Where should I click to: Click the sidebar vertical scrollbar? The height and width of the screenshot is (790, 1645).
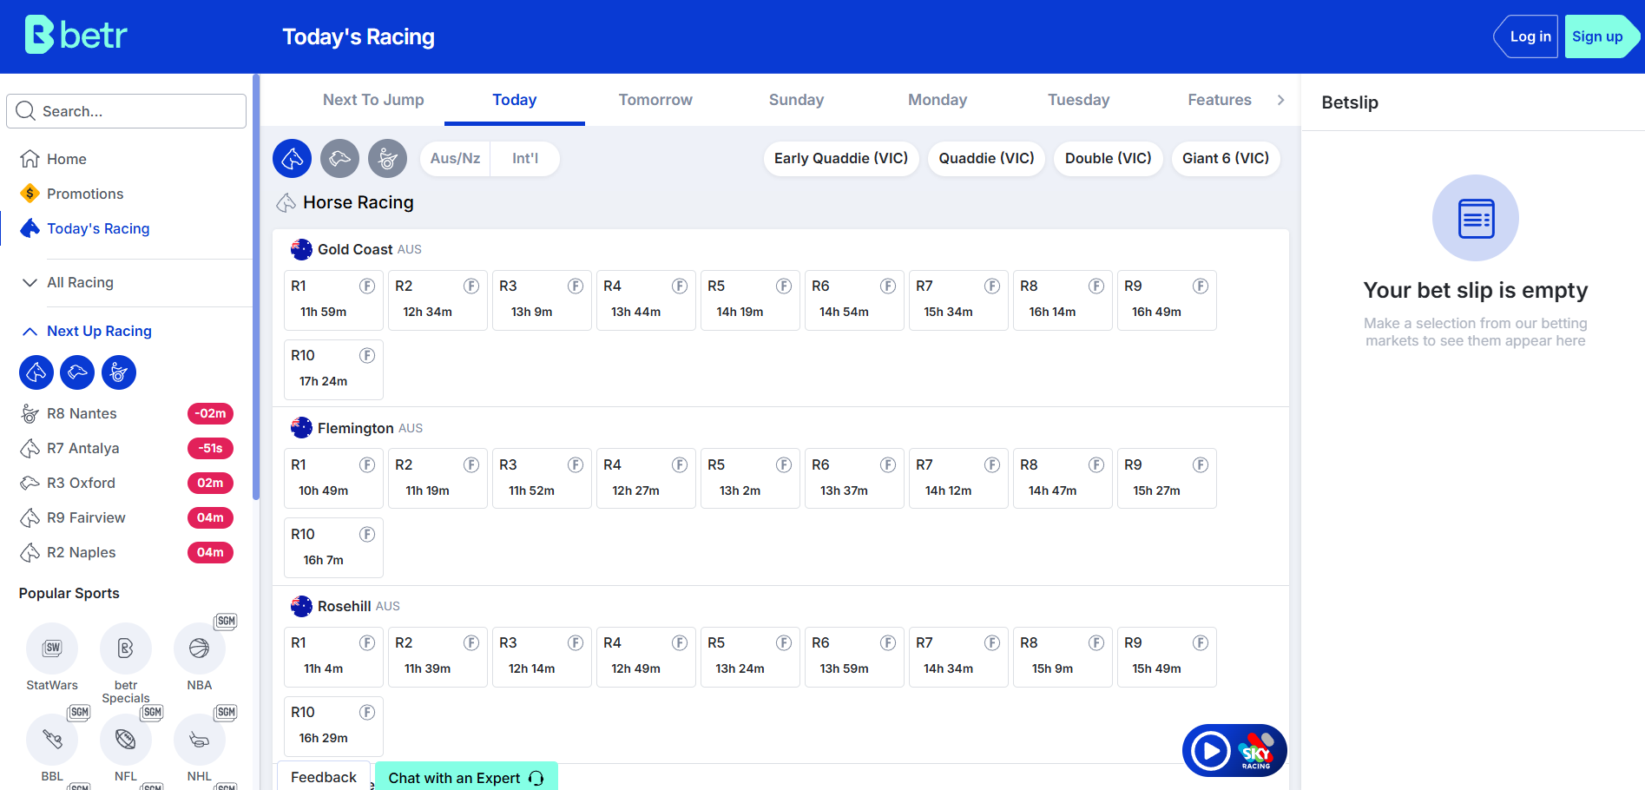[256, 286]
